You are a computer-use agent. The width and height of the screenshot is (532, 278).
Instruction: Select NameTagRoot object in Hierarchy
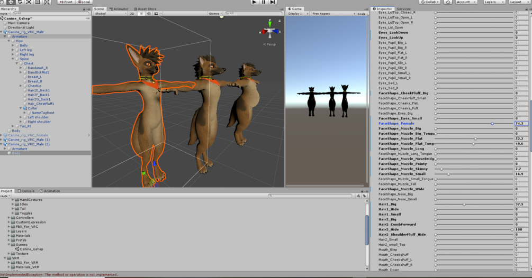[43, 113]
